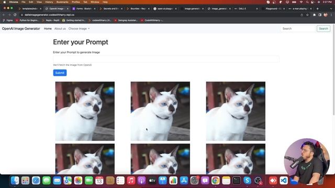The height and width of the screenshot is (188, 335).
Task: Click the right cat image in top row
Action: coord(236,111)
